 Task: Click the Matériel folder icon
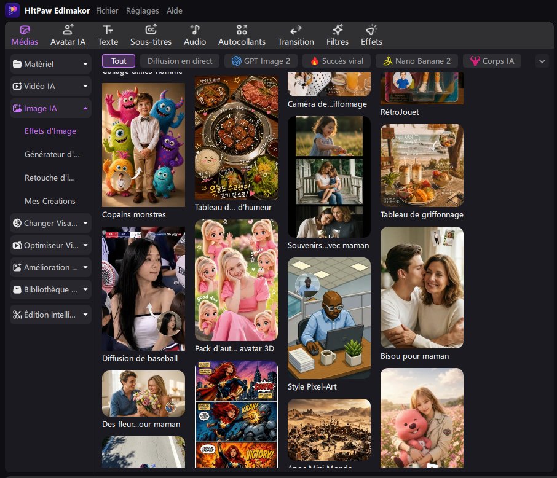pyautogui.click(x=17, y=65)
